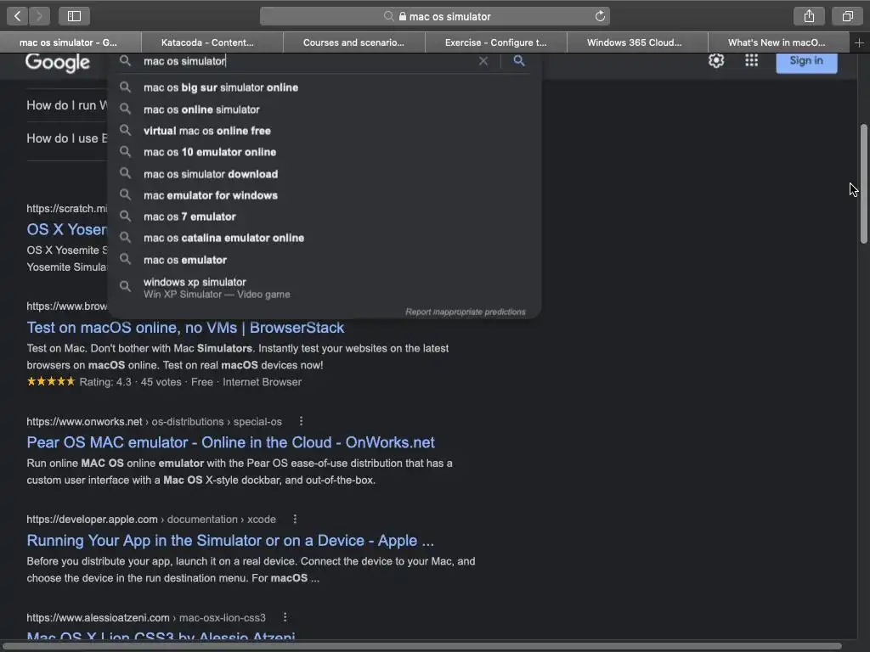Open Test on macOS online BrowserStack result

(x=185, y=328)
